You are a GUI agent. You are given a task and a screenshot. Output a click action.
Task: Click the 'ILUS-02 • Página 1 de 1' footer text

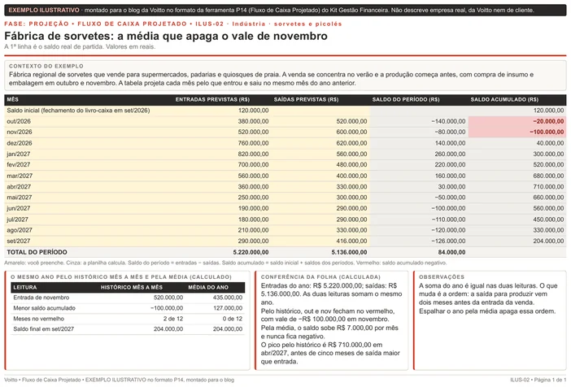point(538,380)
